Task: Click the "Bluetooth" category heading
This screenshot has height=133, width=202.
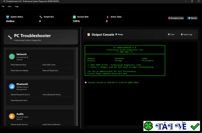Action: (x=22, y=84)
